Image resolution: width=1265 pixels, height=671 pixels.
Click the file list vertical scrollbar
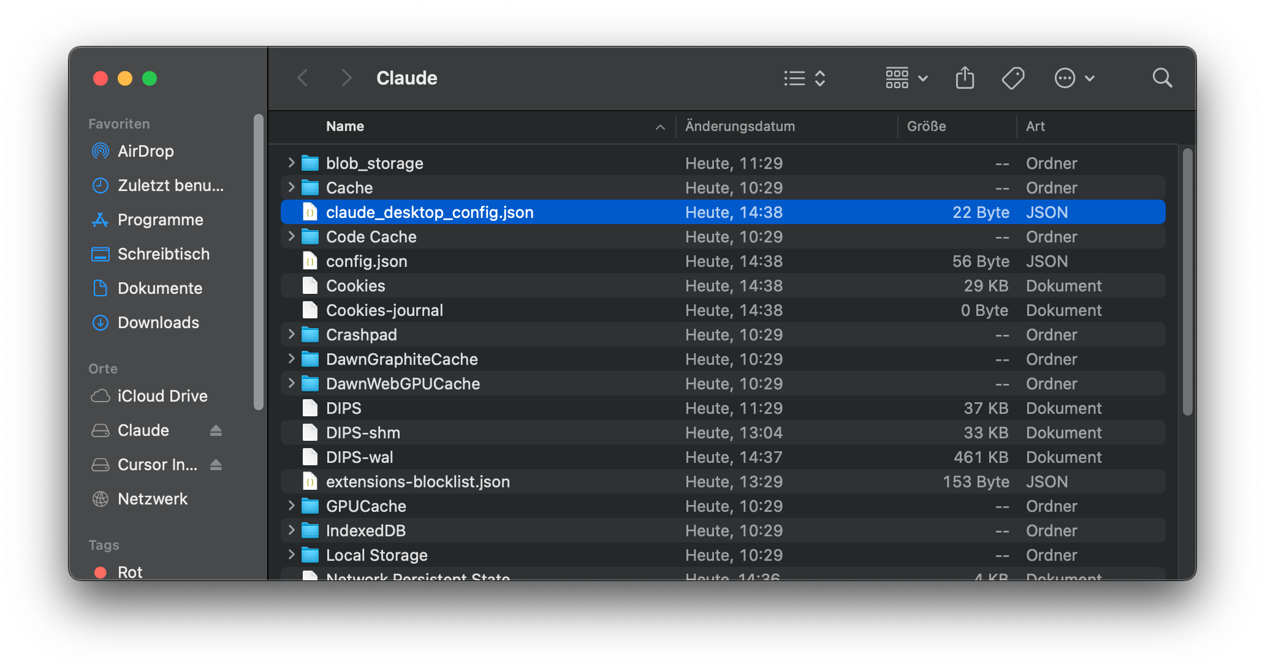(x=1187, y=282)
